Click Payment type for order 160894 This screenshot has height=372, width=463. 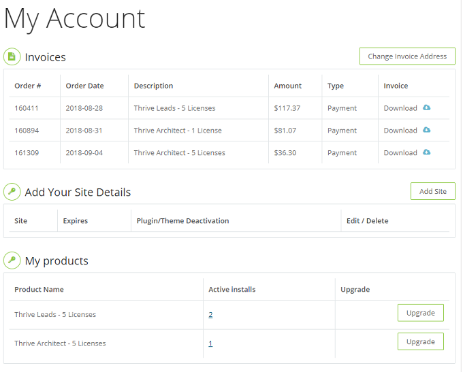[342, 131]
